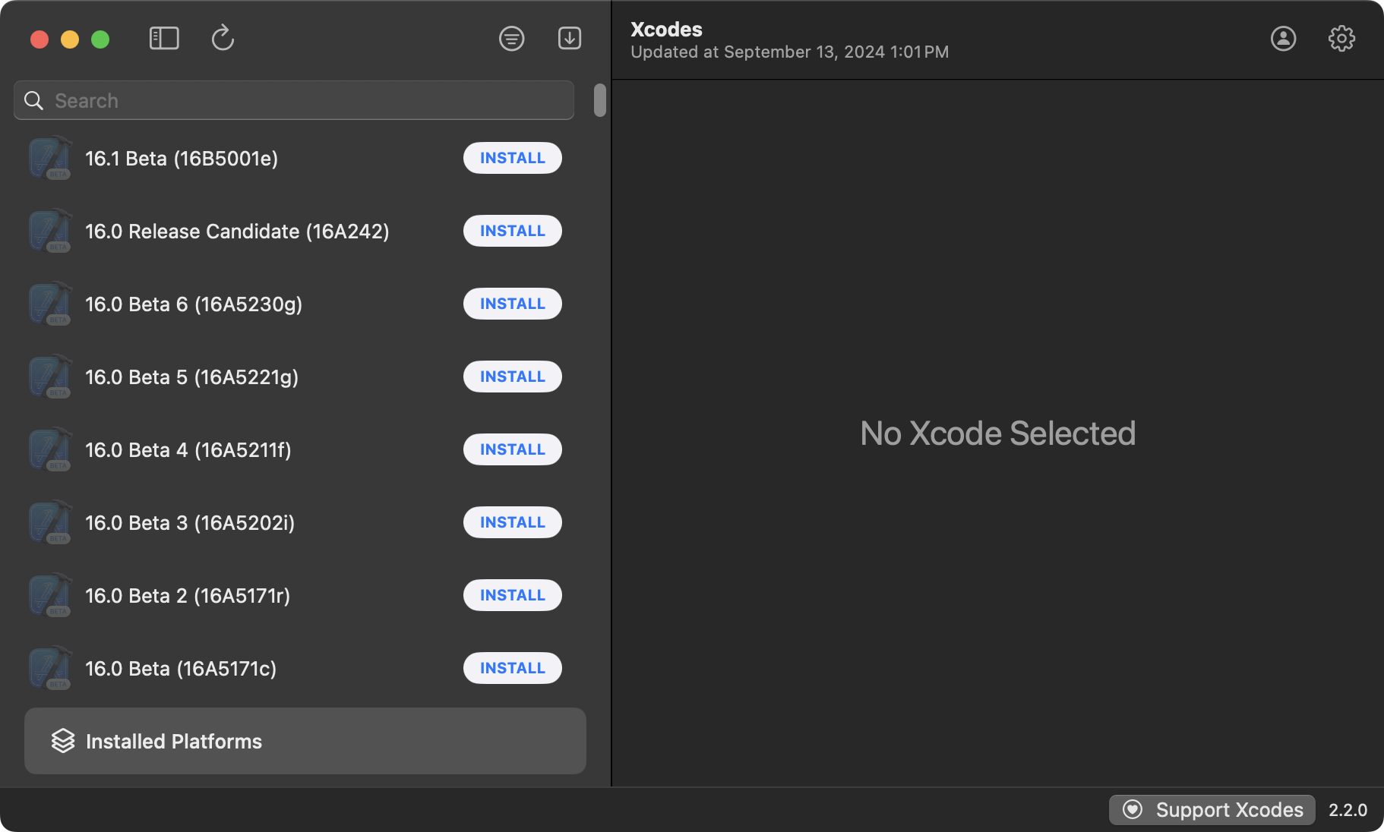Screen dimensions: 1384x832
Task: Install Xcode 16.0 Beta (16A5171c)
Action: tap(512, 668)
